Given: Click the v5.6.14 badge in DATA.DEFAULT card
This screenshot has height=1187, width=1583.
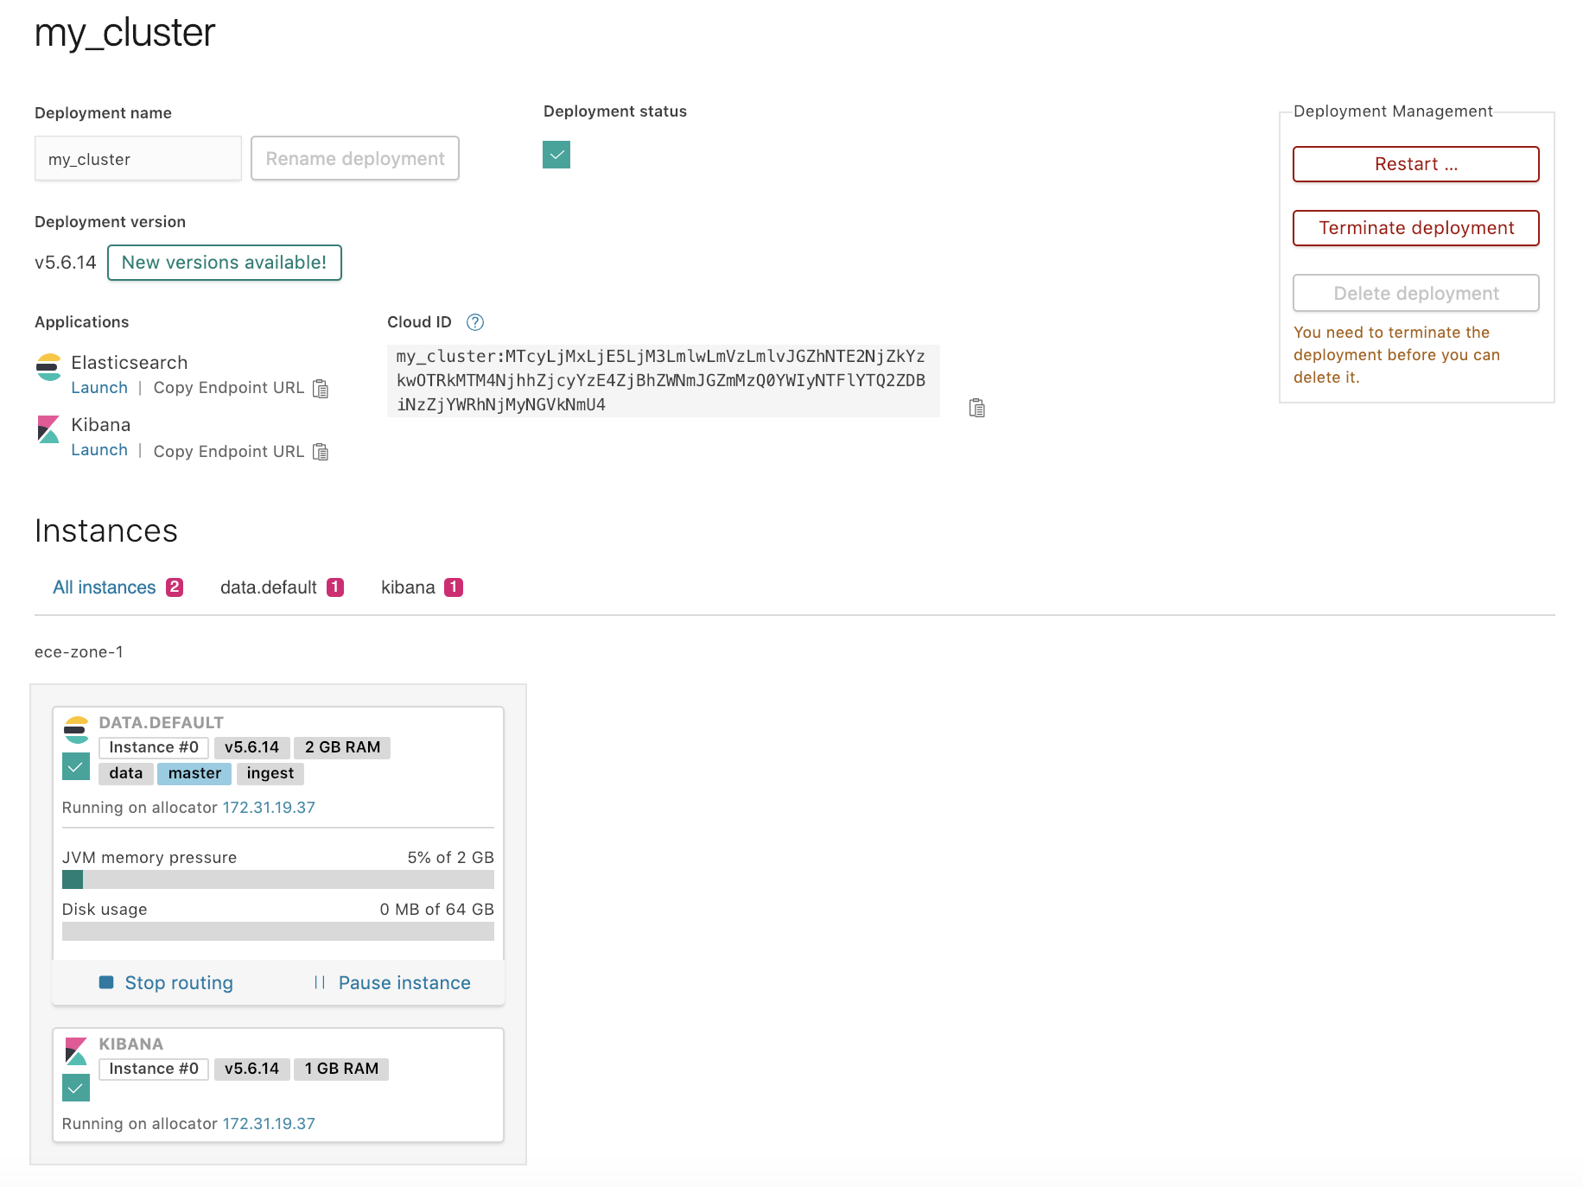Looking at the screenshot, I should pos(251,747).
